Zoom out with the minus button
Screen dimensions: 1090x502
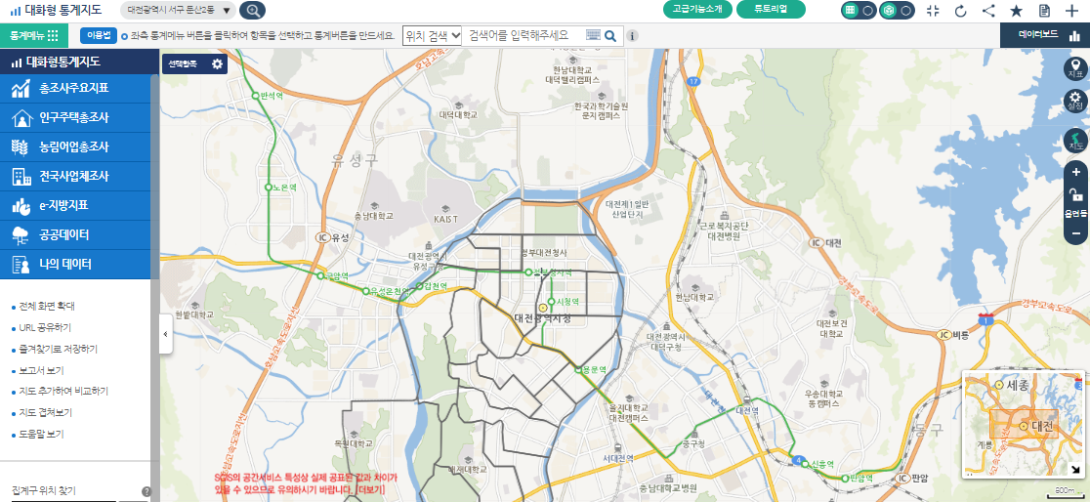point(1075,233)
